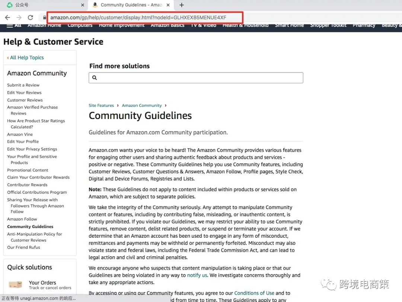Open Submit a Review help topic
This screenshot has height=302, width=402.
pyautogui.click(x=23, y=85)
